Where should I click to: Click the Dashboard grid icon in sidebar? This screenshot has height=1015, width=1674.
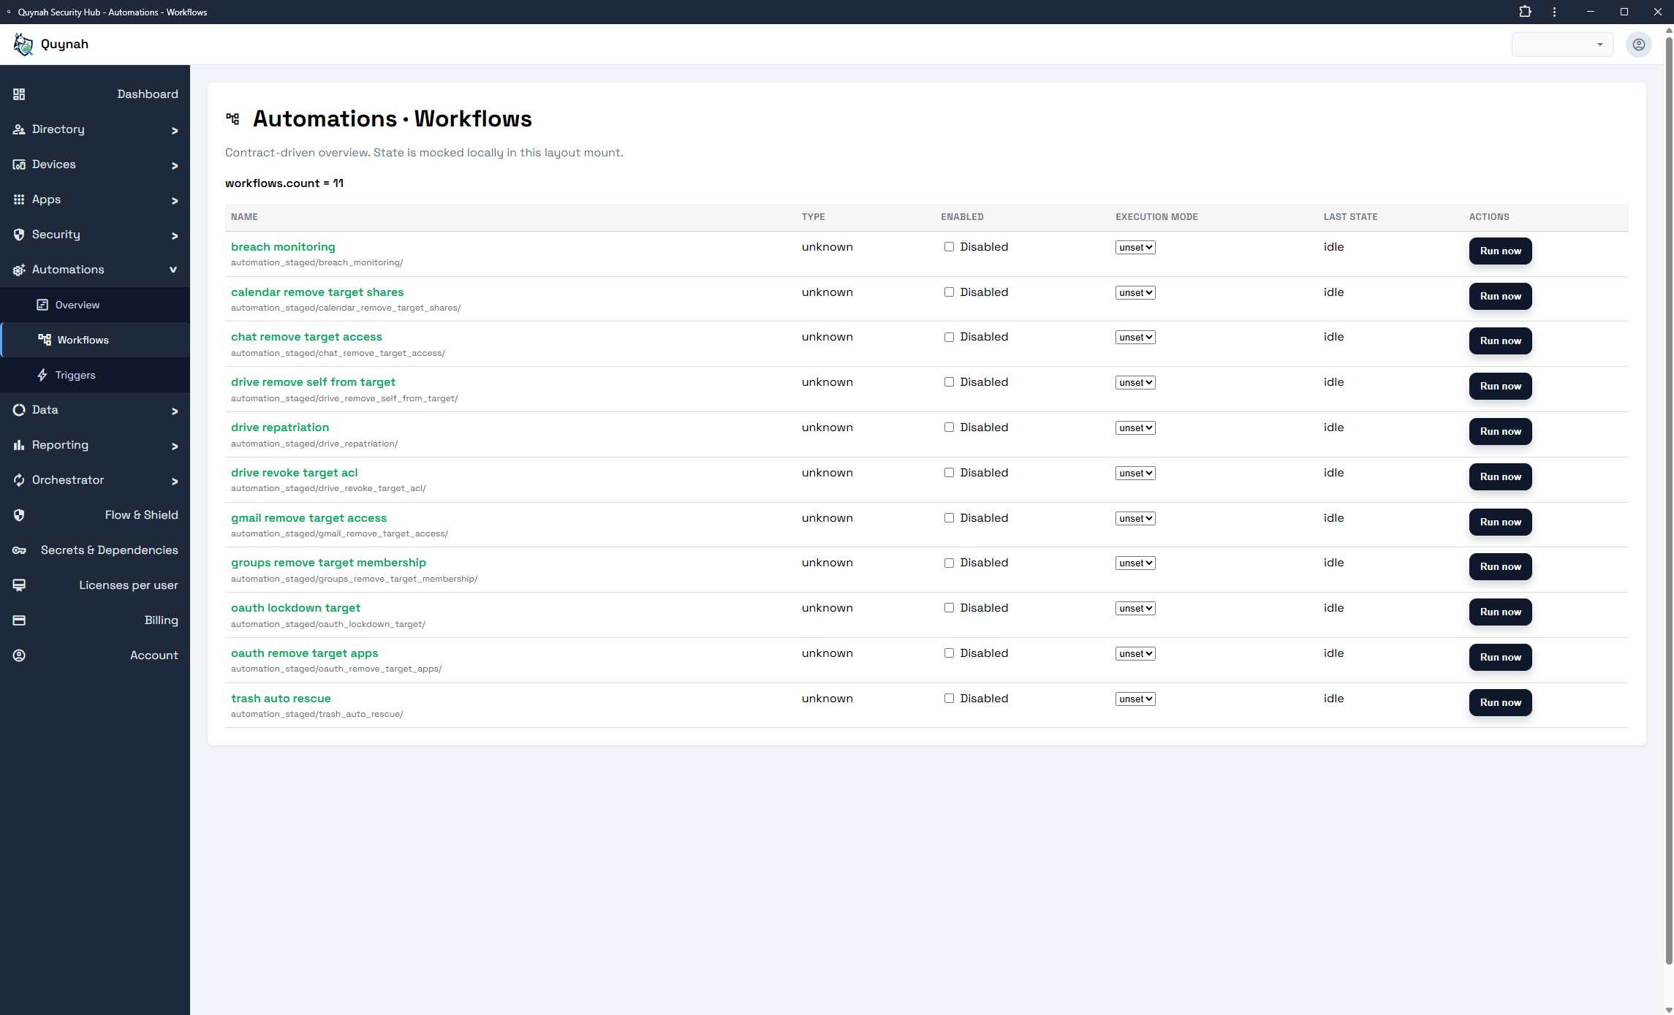[x=19, y=94]
